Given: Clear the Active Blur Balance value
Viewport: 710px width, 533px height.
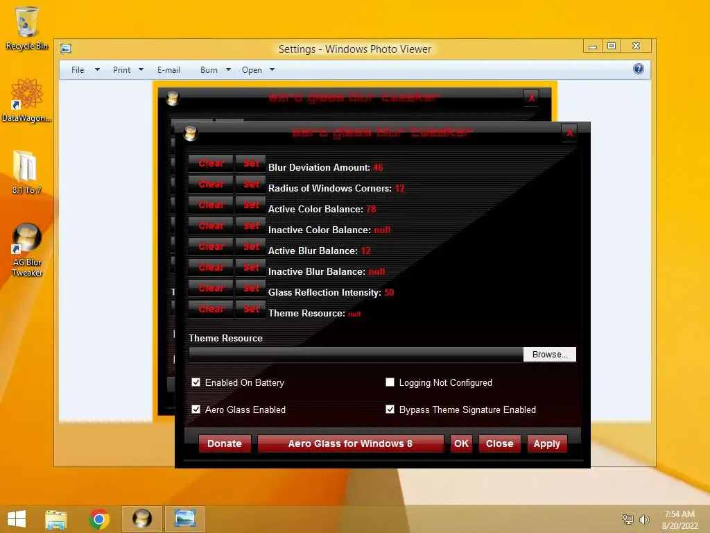Looking at the screenshot, I should (x=211, y=246).
